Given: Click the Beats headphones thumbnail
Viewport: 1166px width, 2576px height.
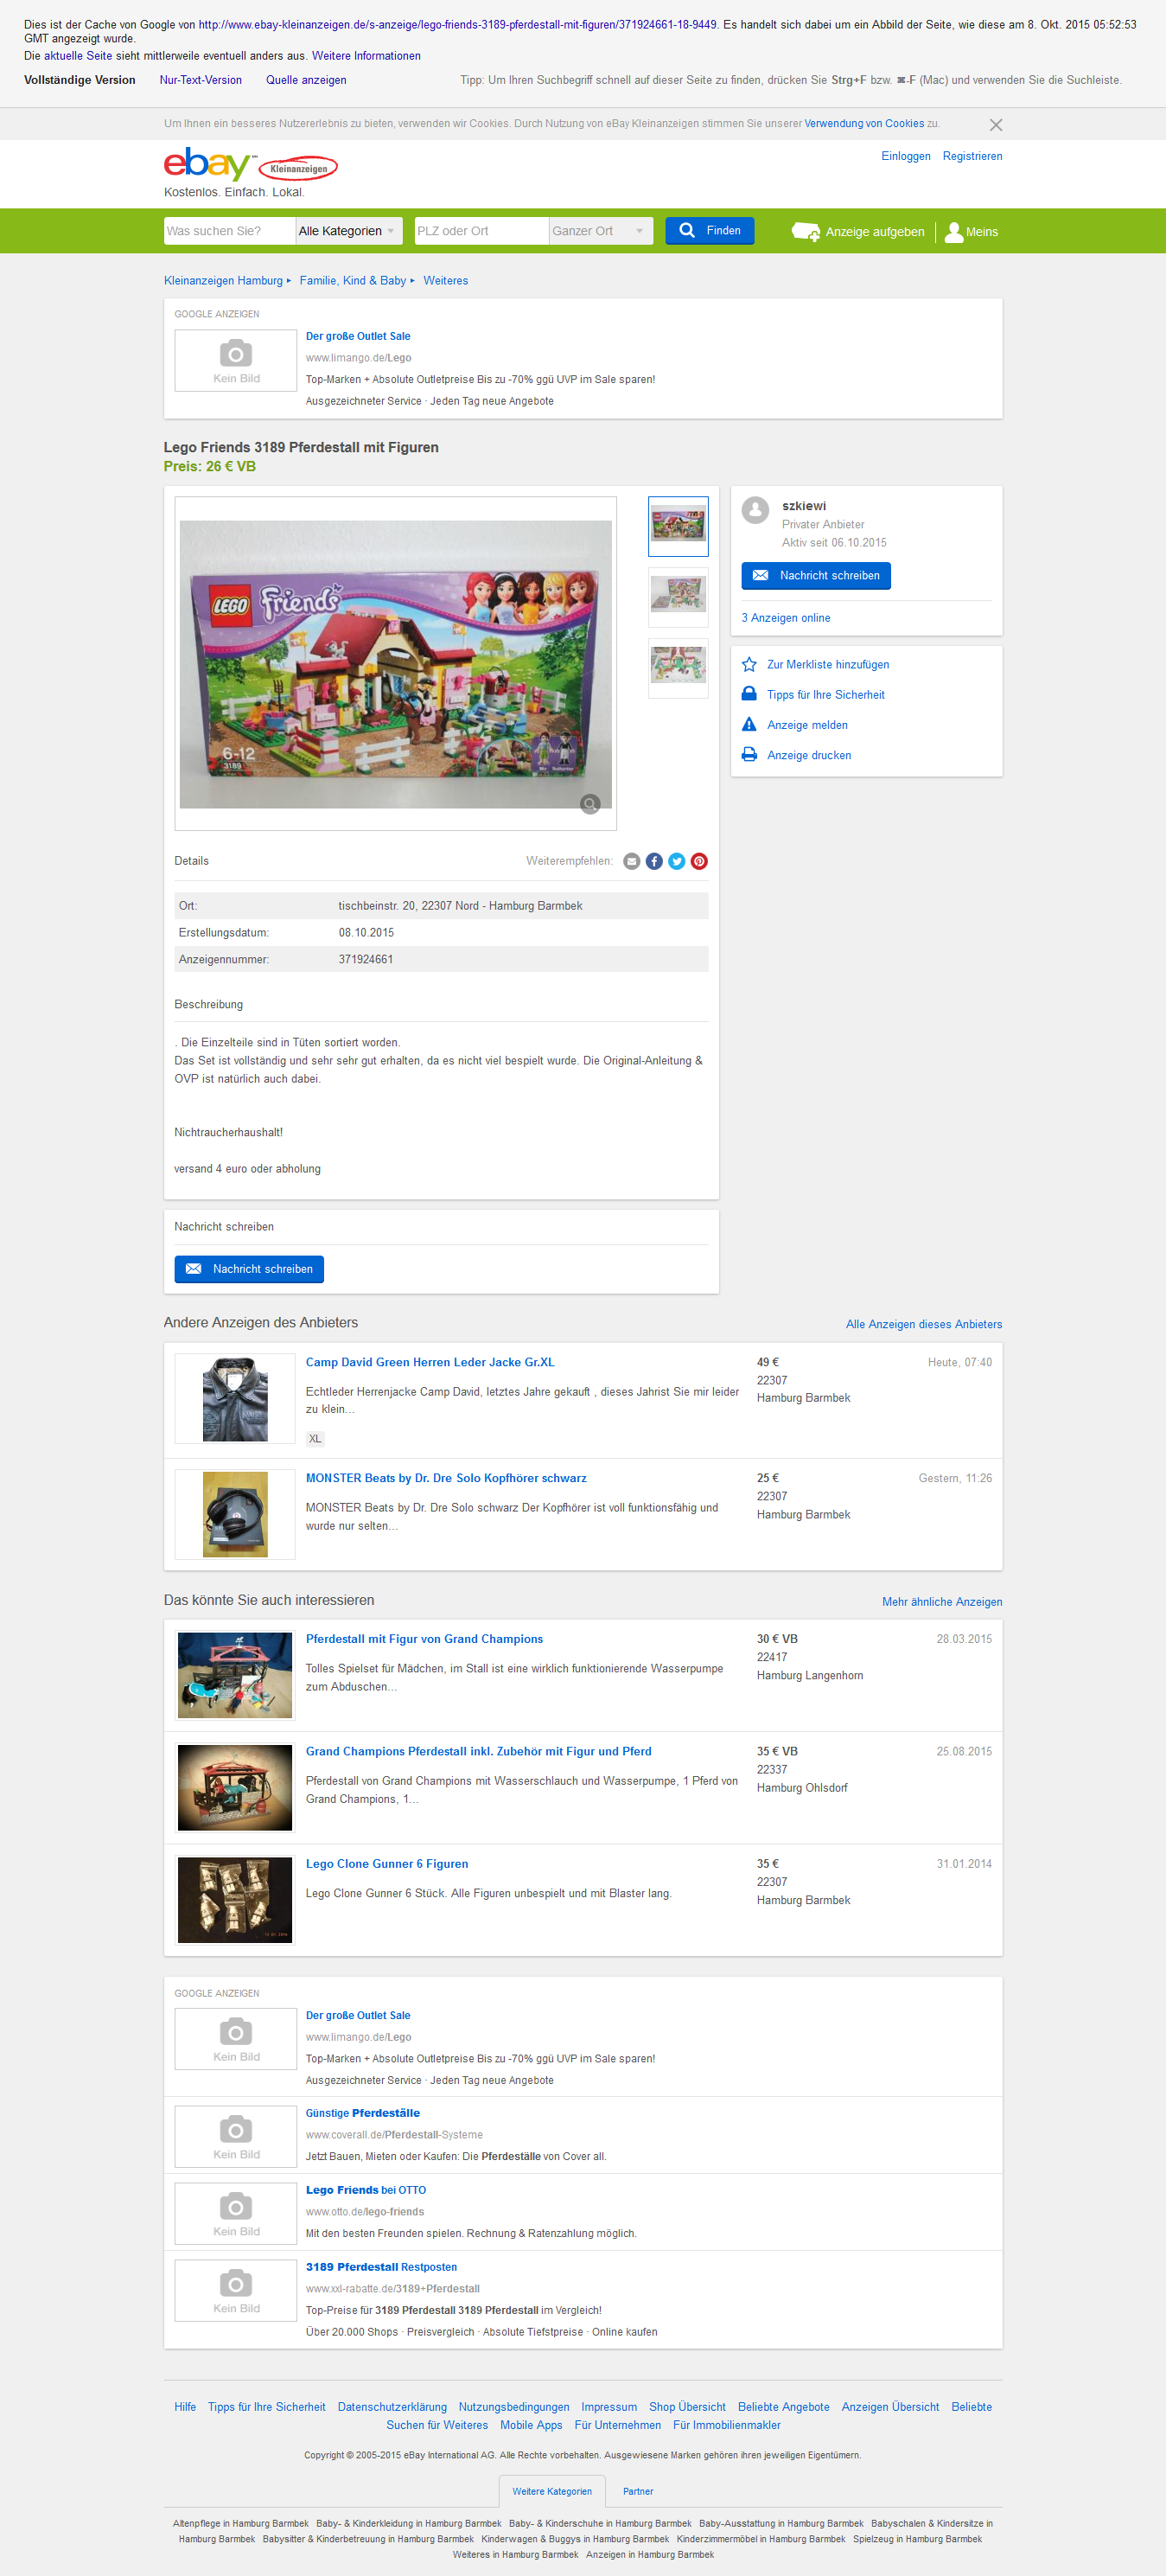Looking at the screenshot, I should point(235,1514).
